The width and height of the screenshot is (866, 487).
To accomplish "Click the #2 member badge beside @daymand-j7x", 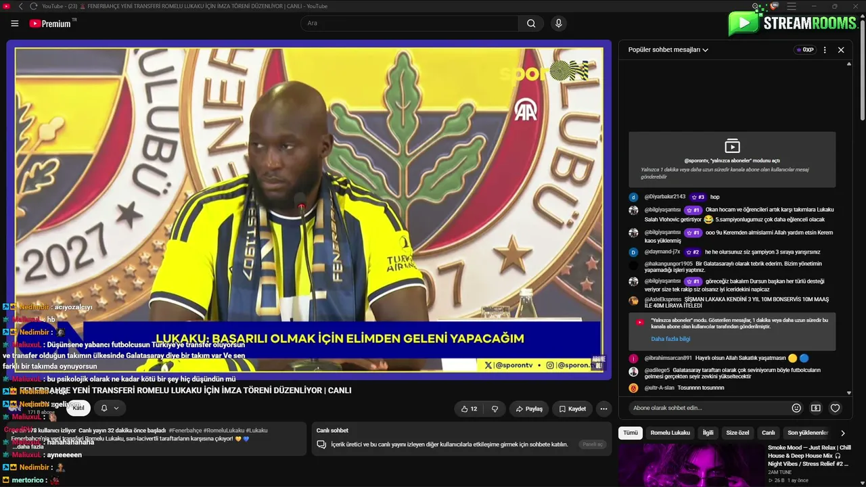I will point(693,252).
